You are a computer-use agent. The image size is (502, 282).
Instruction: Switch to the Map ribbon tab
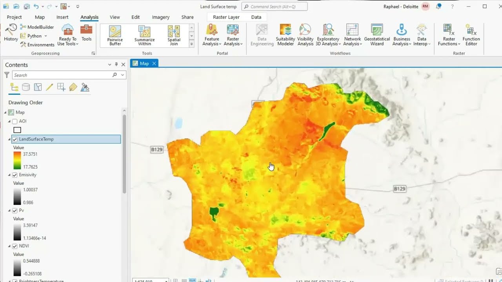tap(40, 17)
